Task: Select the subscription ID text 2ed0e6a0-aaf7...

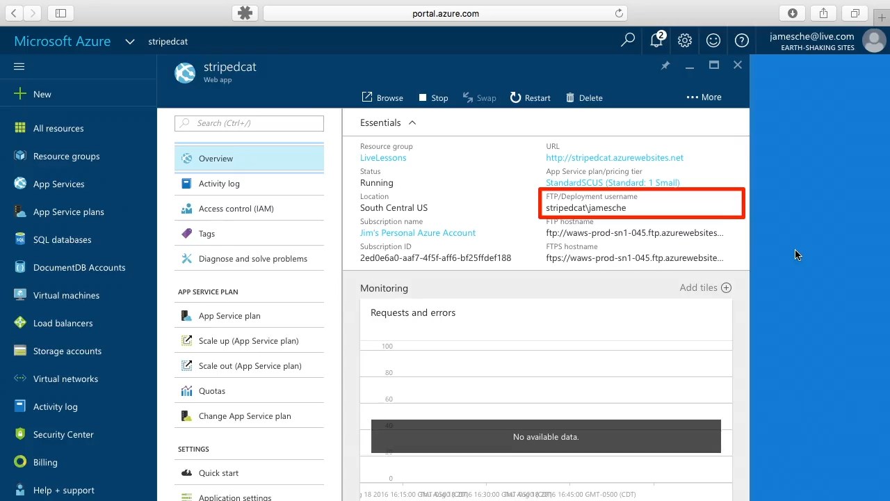Action: [x=435, y=258]
